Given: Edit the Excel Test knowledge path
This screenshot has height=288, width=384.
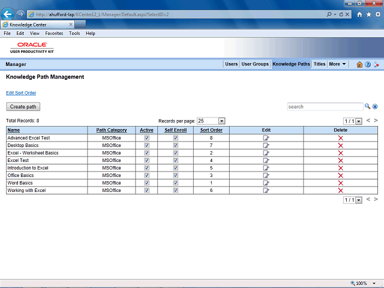Looking at the screenshot, I should pos(266,160).
